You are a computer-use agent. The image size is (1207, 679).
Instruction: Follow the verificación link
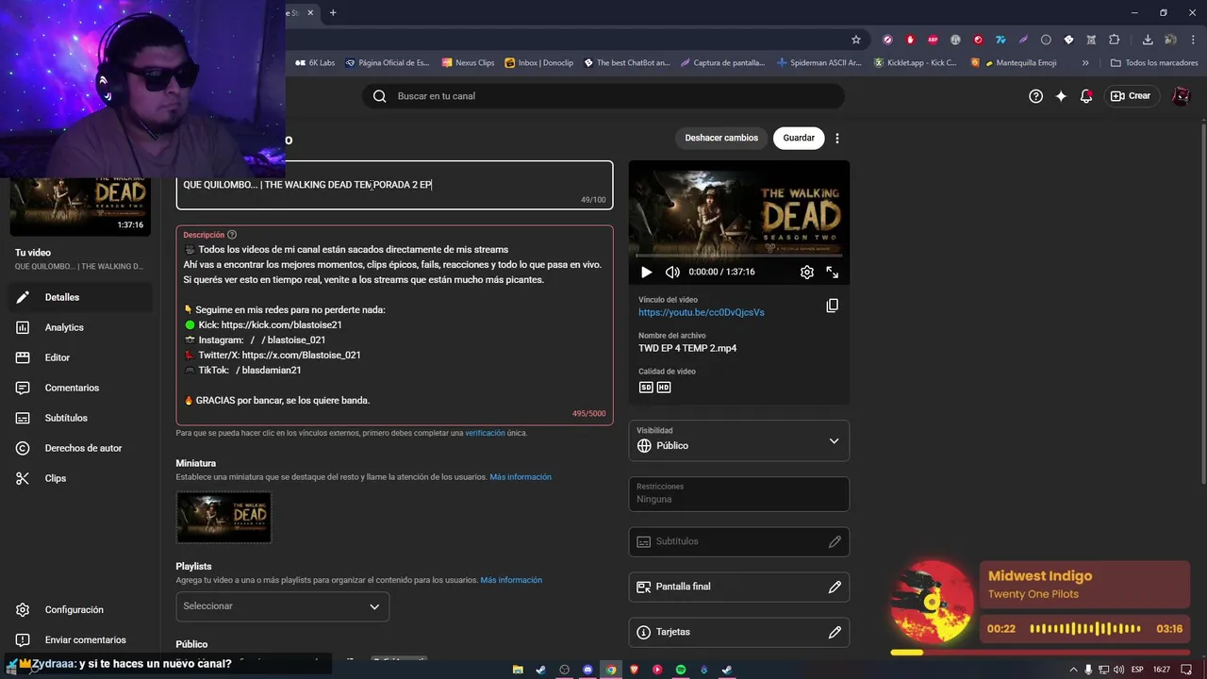(485, 433)
